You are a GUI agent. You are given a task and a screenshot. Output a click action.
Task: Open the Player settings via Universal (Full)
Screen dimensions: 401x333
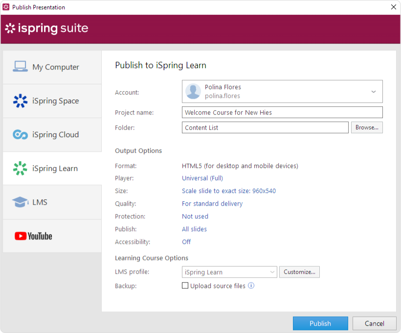(202, 178)
